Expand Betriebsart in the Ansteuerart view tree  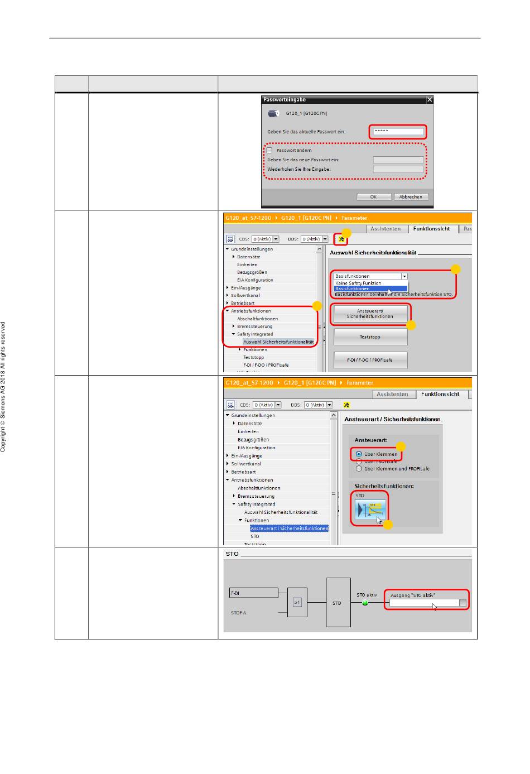[228, 472]
